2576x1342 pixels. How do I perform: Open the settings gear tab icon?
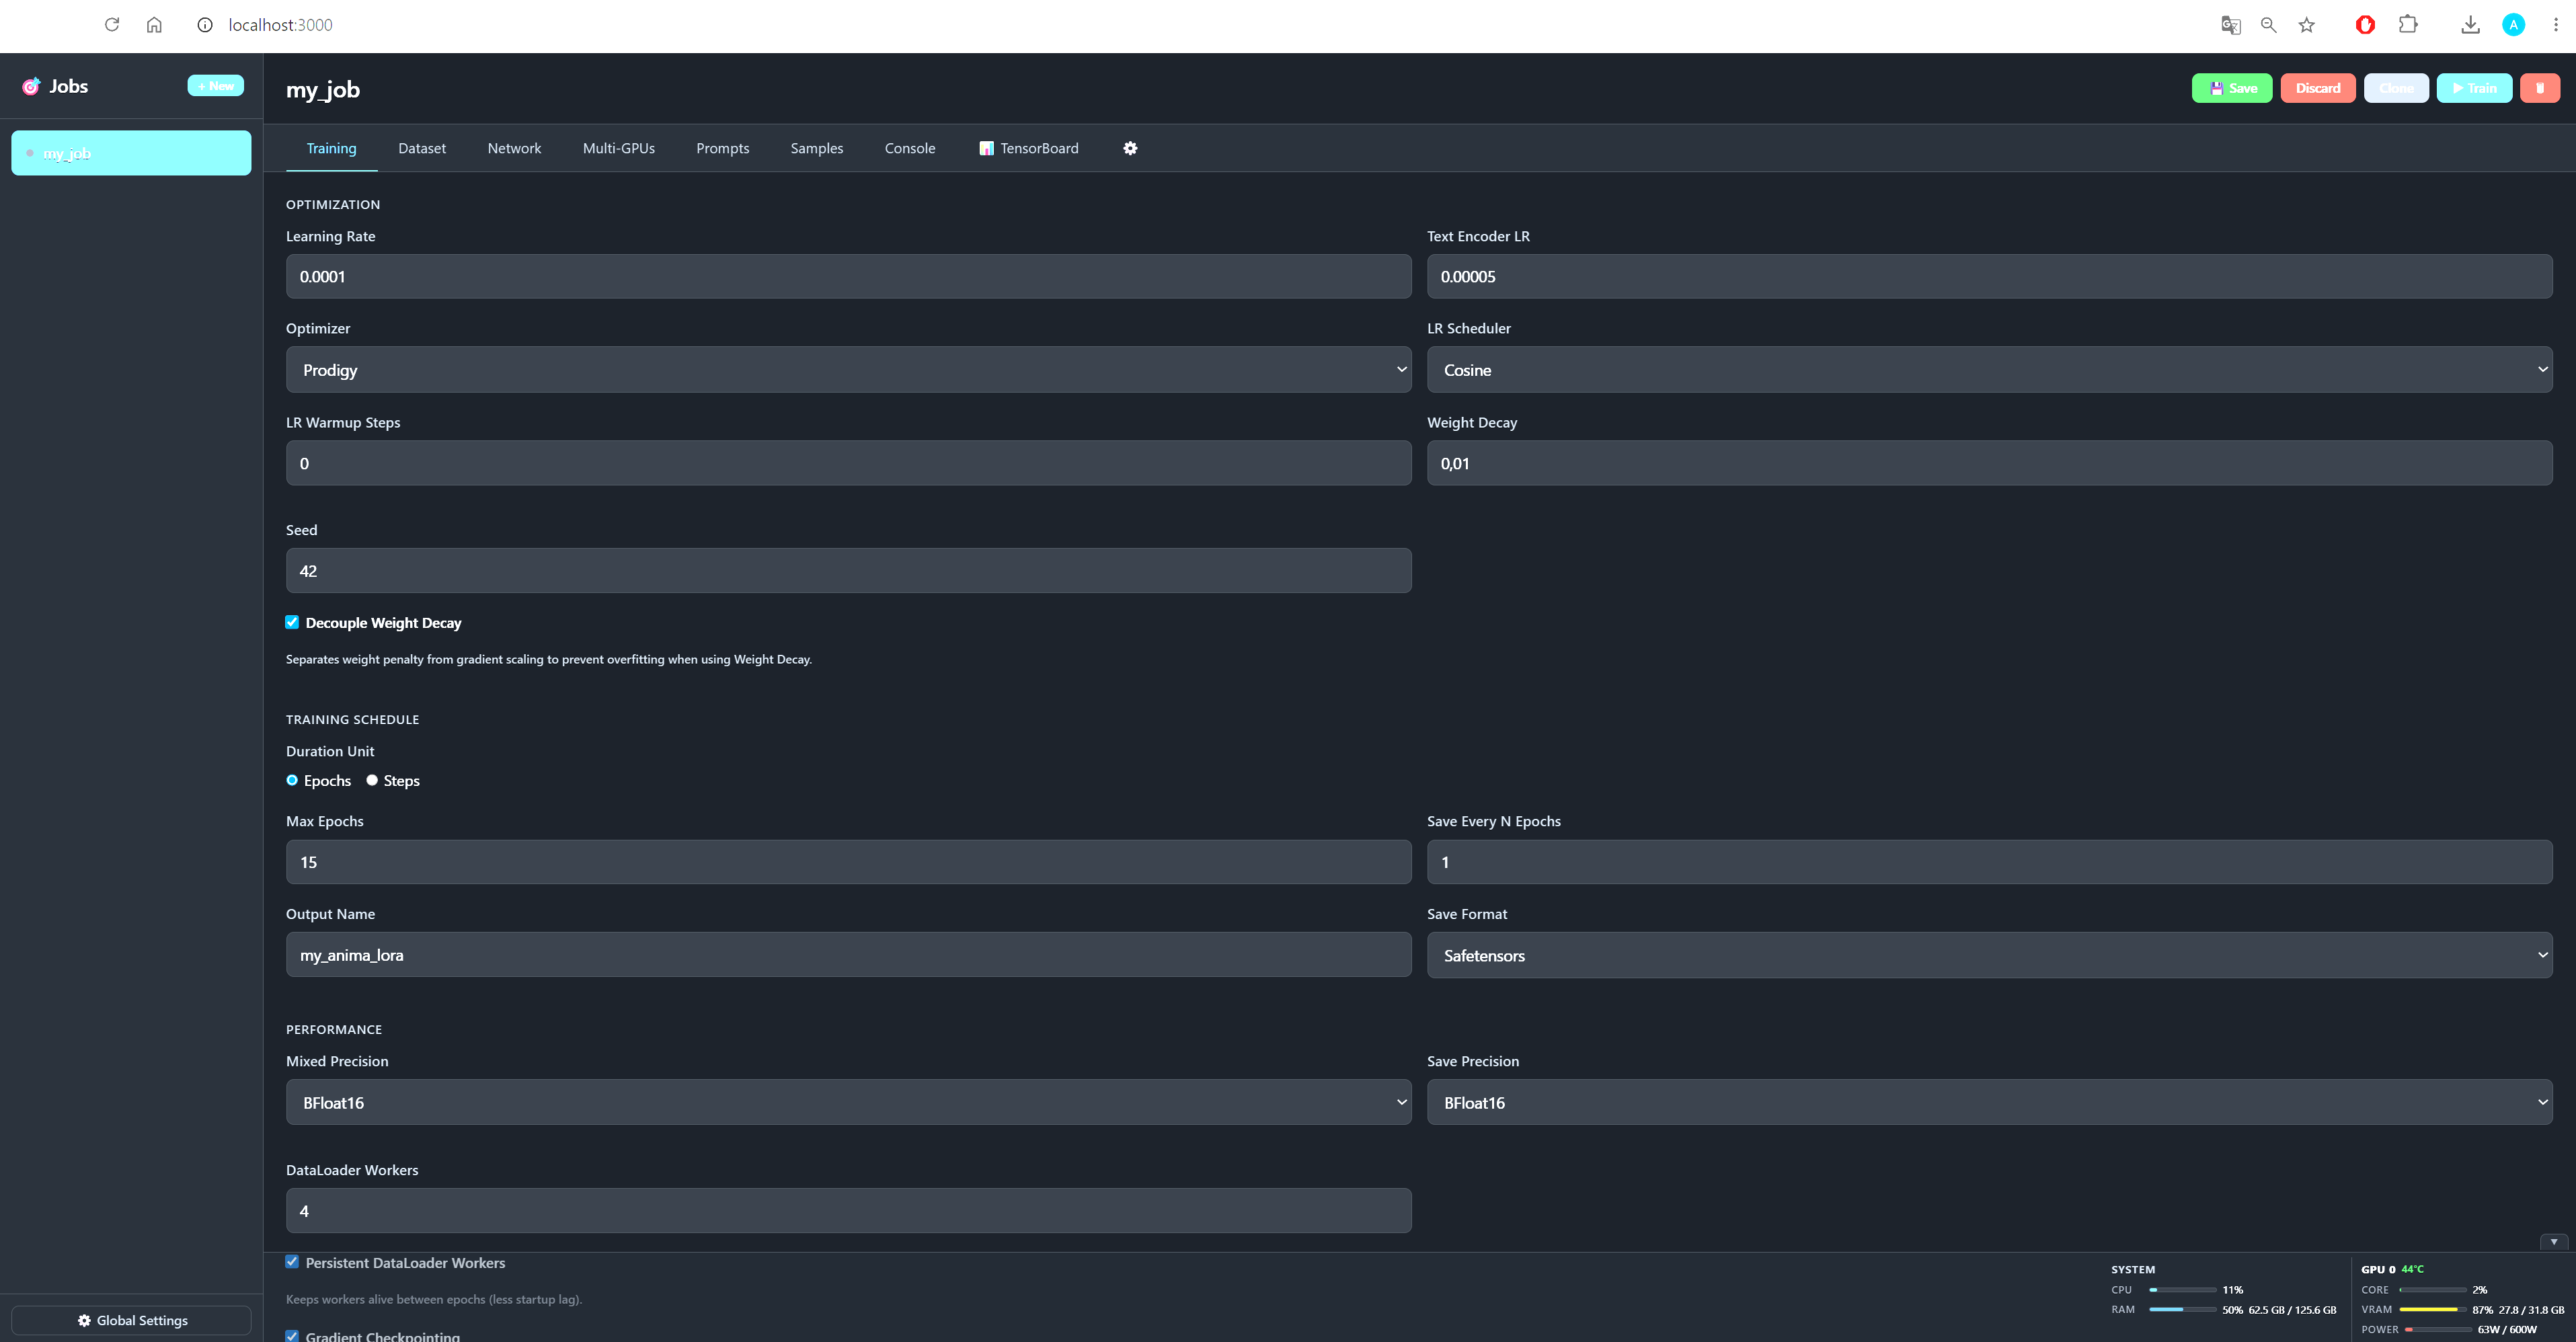click(1130, 148)
